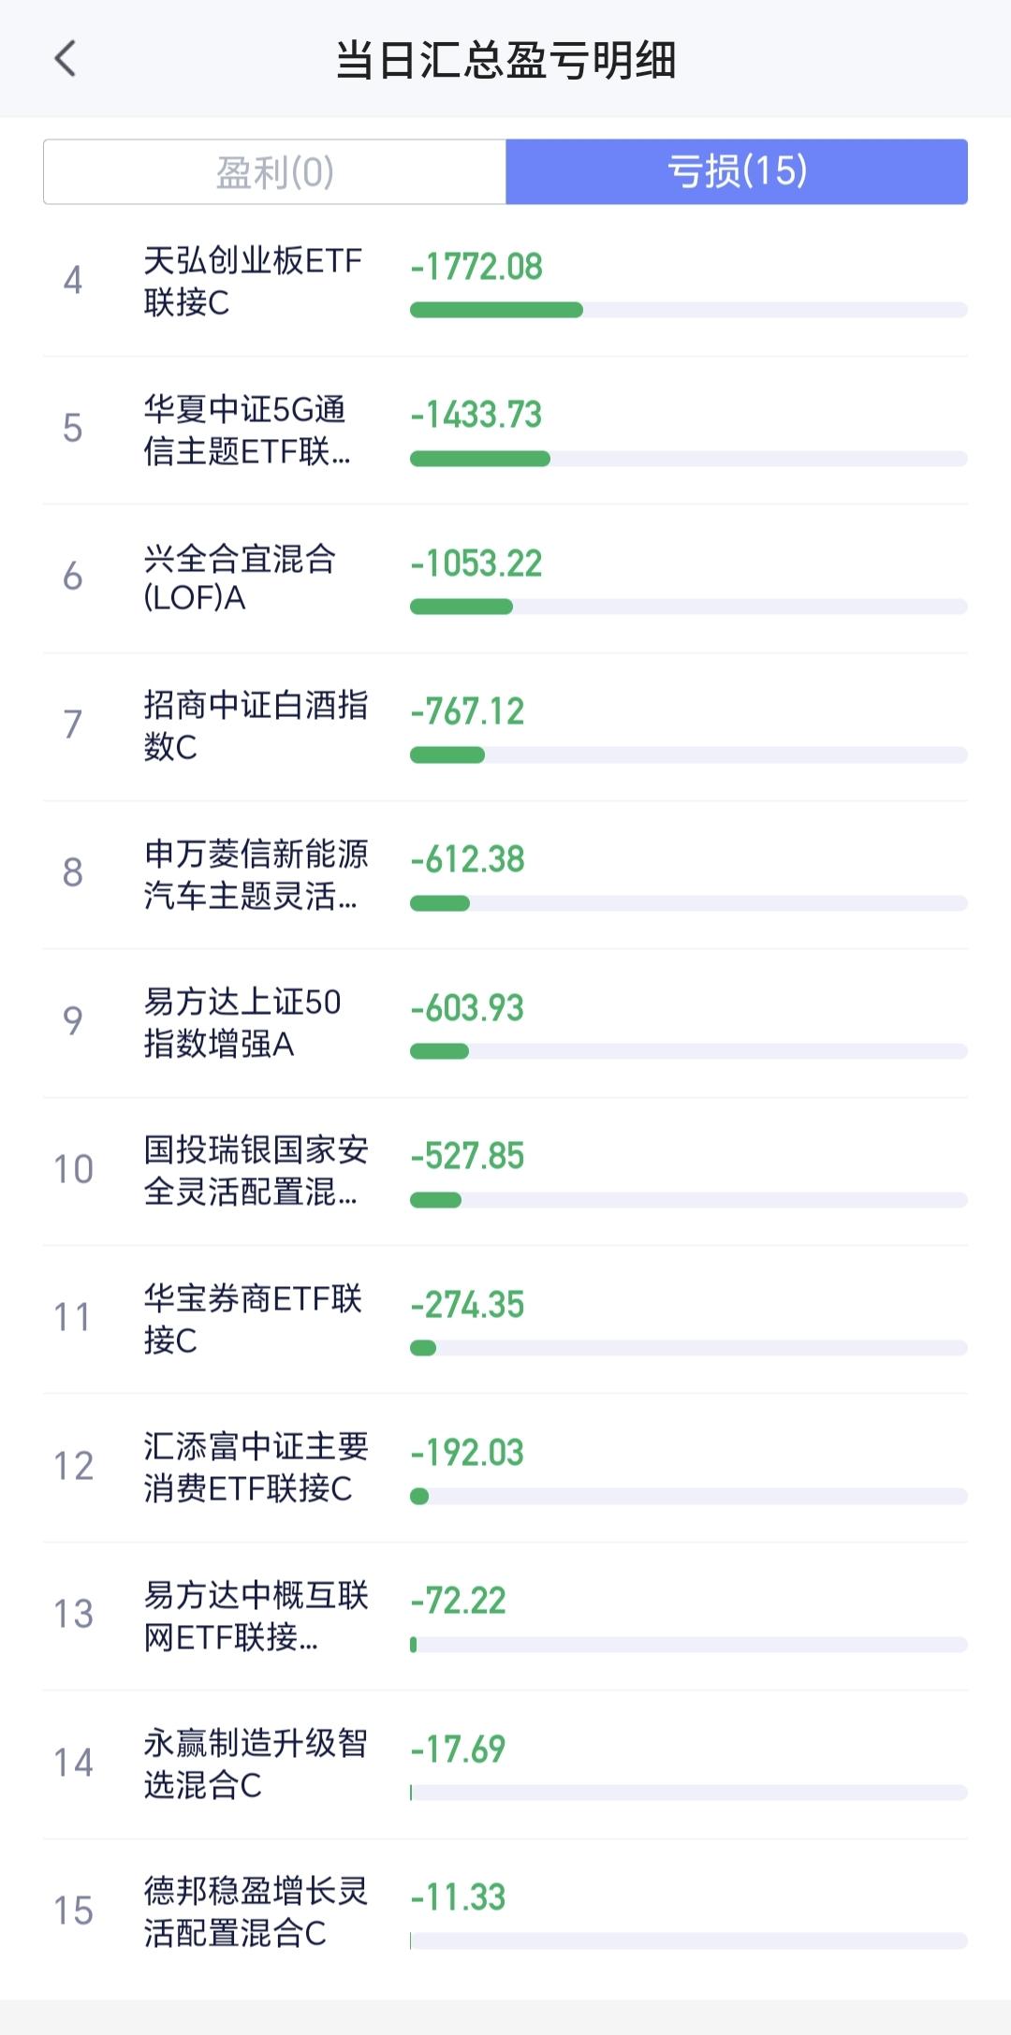Click the loss bar under -1433.73

688,459
